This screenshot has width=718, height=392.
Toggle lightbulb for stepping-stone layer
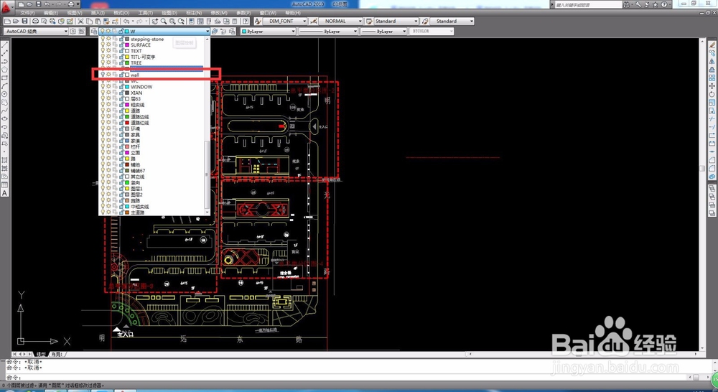103,39
